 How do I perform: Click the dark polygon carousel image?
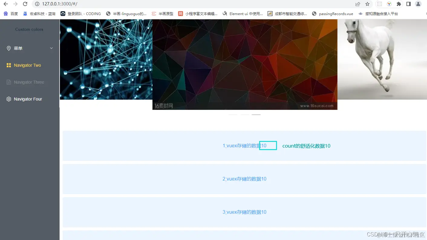(x=245, y=65)
